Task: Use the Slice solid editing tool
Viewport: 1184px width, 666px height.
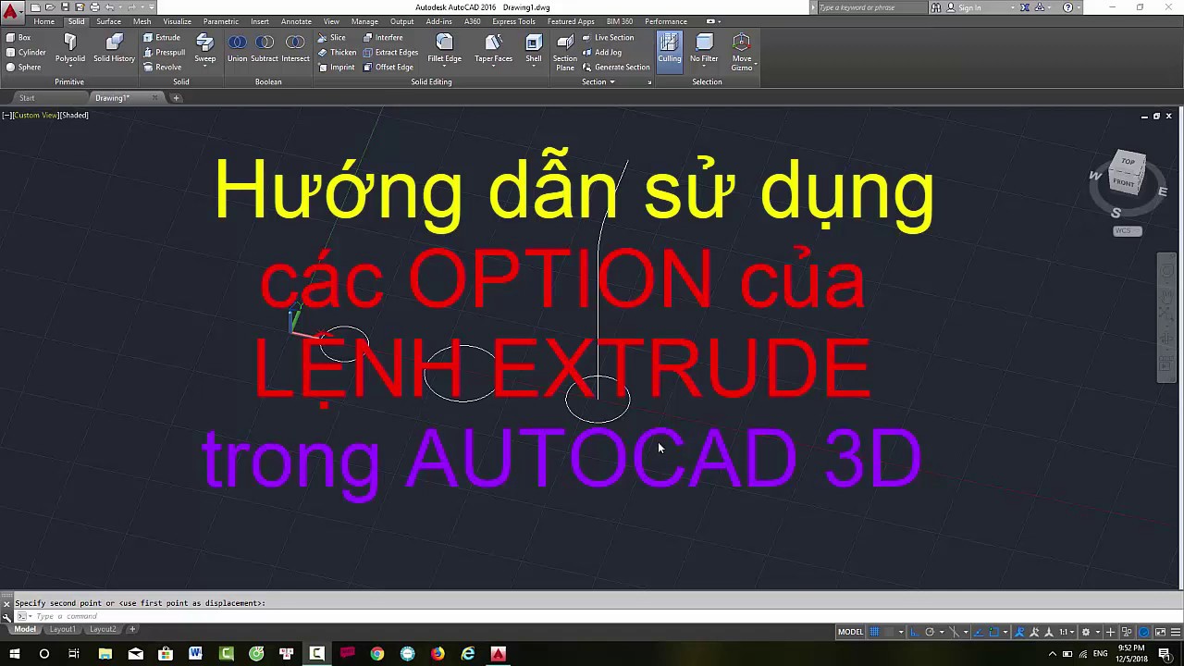Action: pyautogui.click(x=331, y=38)
